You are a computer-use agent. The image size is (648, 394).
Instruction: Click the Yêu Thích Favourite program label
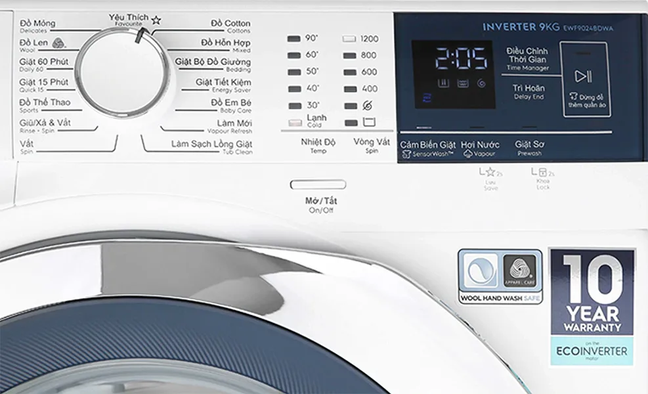point(129,20)
